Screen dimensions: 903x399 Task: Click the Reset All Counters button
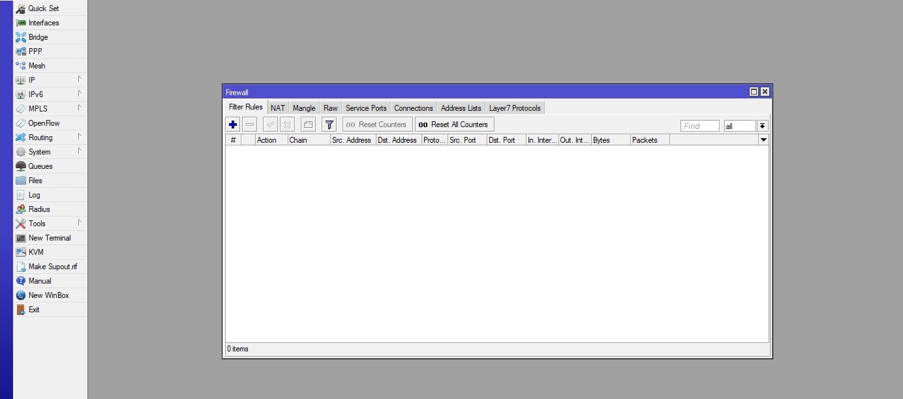[454, 125]
